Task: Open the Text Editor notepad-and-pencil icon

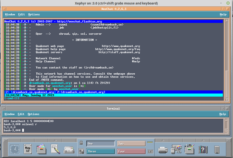Action: tap(55, 149)
